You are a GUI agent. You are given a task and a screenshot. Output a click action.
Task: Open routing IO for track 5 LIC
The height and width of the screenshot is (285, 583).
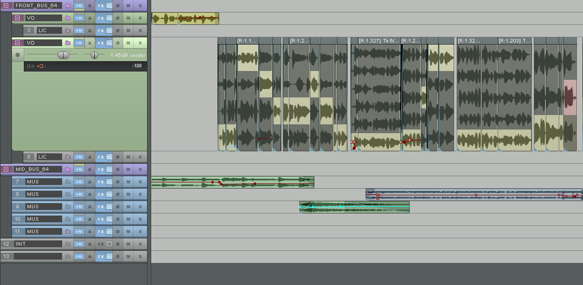pyautogui.click(x=79, y=157)
